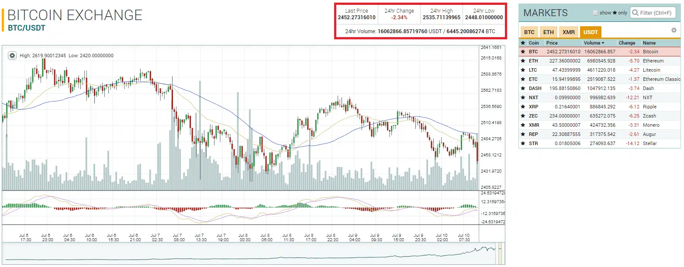Star the XRP market row
Screen dimensions: 684x267
(523, 107)
